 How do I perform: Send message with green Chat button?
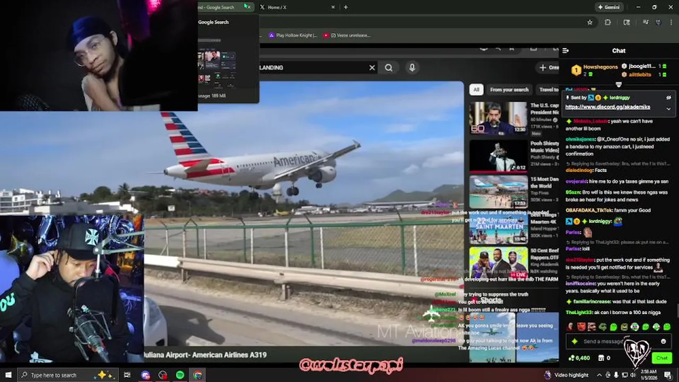click(661, 358)
